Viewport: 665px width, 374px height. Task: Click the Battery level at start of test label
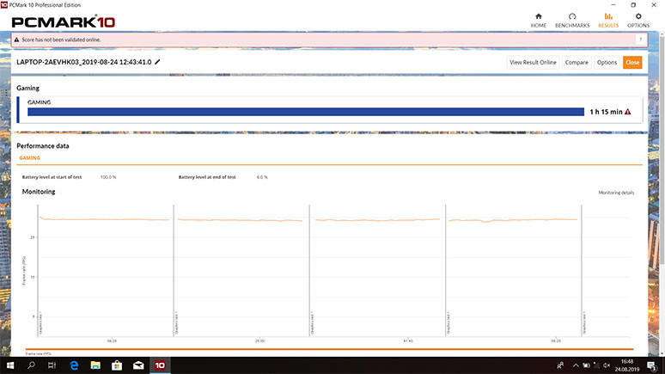tap(52, 177)
